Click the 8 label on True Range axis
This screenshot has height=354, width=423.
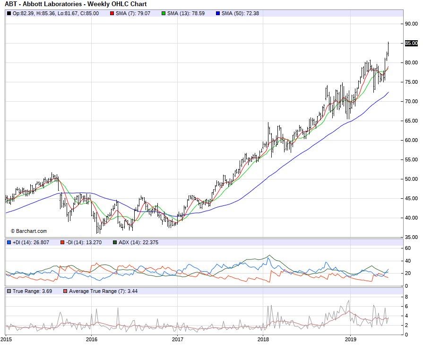(x=406, y=297)
